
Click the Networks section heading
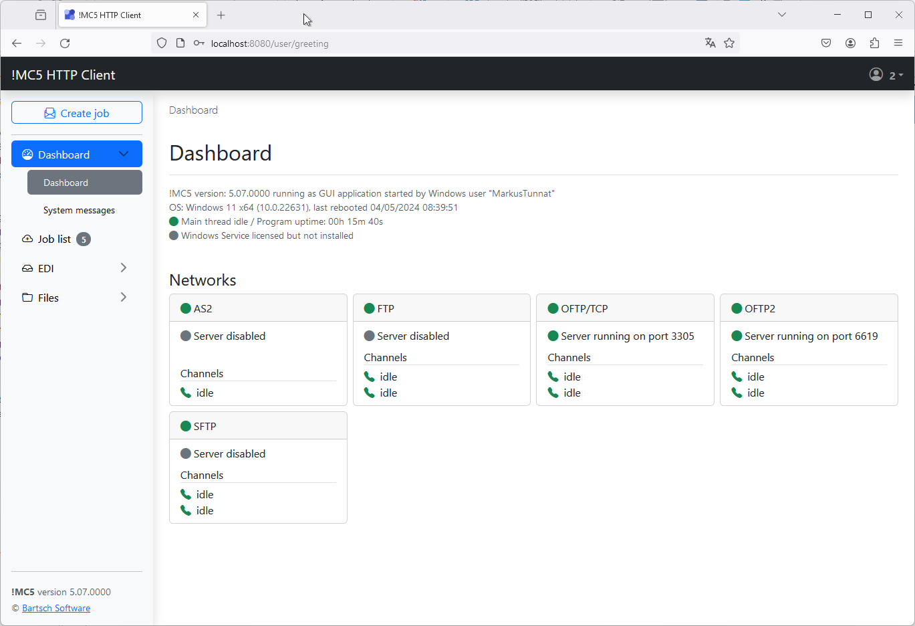click(203, 280)
